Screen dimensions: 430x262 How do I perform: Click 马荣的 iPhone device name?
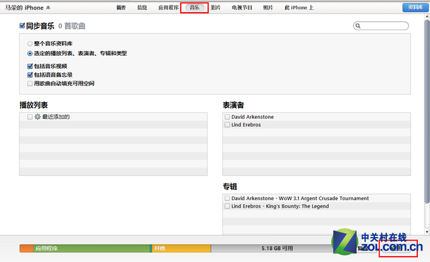point(24,7)
